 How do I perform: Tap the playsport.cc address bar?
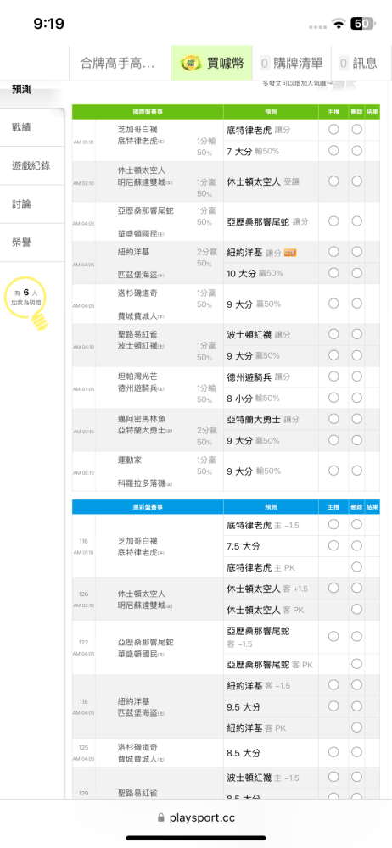pos(196,817)
